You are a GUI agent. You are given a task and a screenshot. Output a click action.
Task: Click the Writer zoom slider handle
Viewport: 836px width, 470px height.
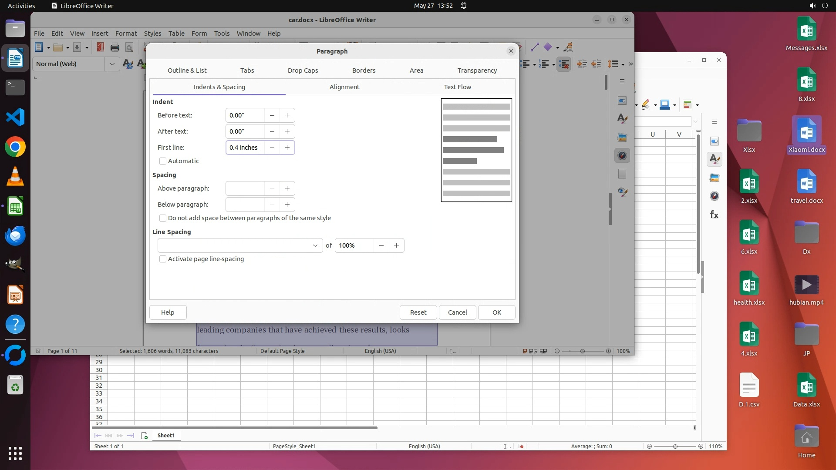[583, 351]
